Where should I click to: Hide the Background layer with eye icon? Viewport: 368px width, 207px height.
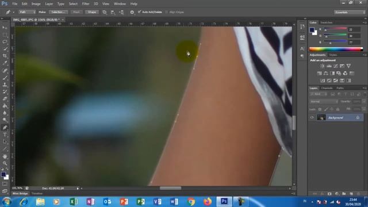312,117
